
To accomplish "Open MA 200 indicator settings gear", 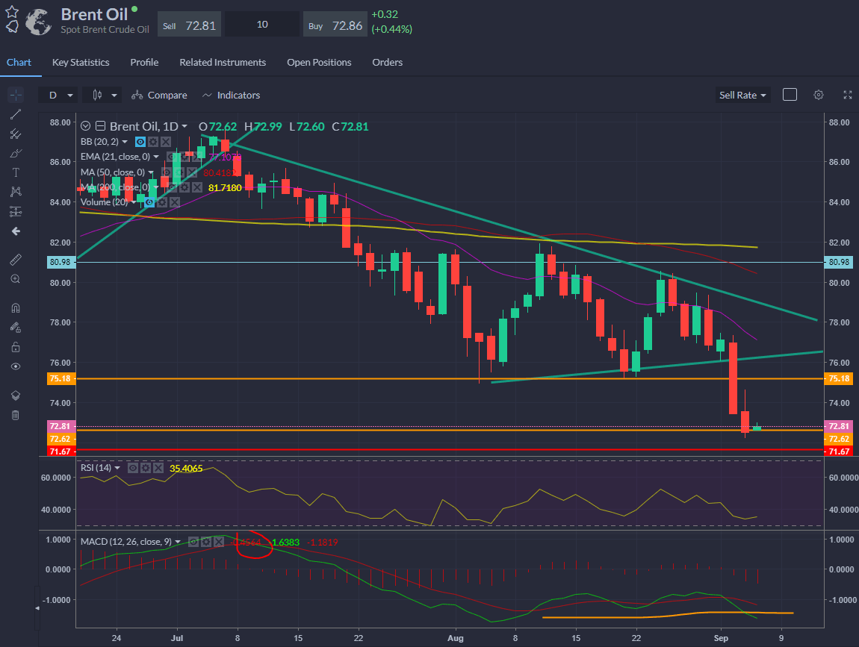I will [x=184, y=188].
